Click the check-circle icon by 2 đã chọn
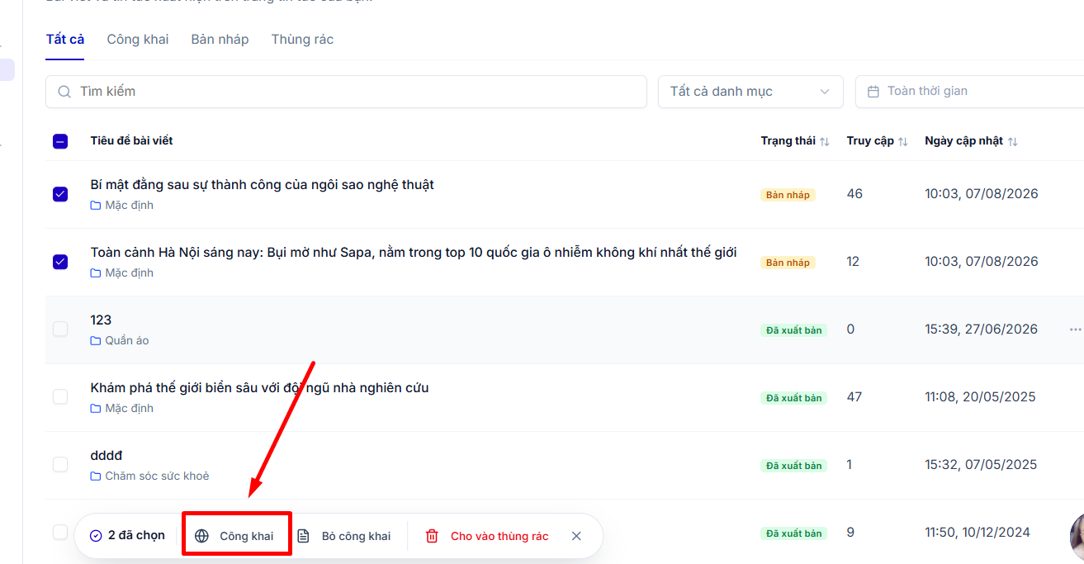This screenshot has width=1084, height=564. pos(96,536)
